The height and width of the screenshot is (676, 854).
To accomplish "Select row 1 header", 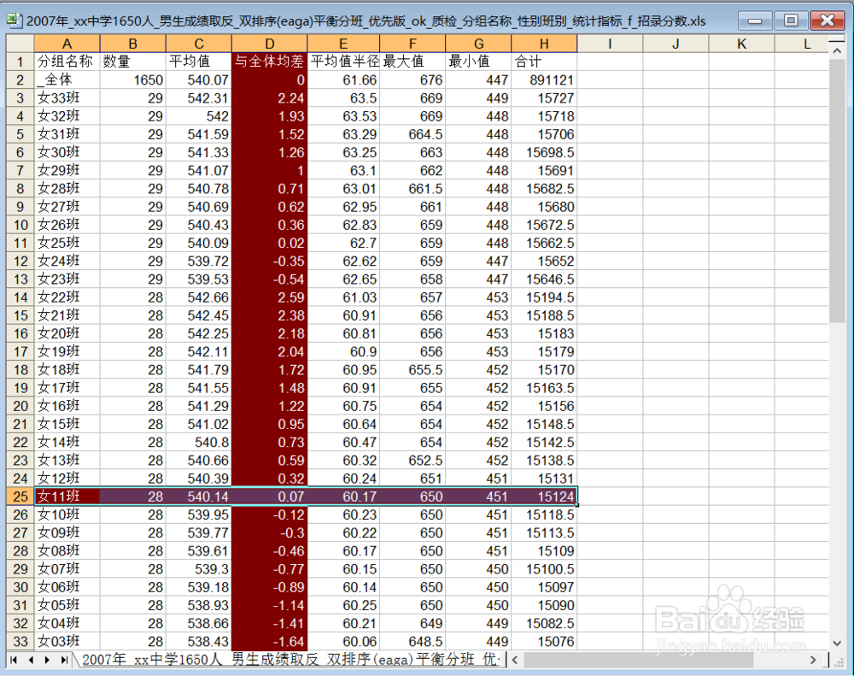I will click(20, 62).
